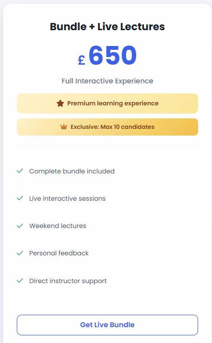Click checkmark beside Live interactive sessions
This screenshot has height=343, width=212.
20,198
